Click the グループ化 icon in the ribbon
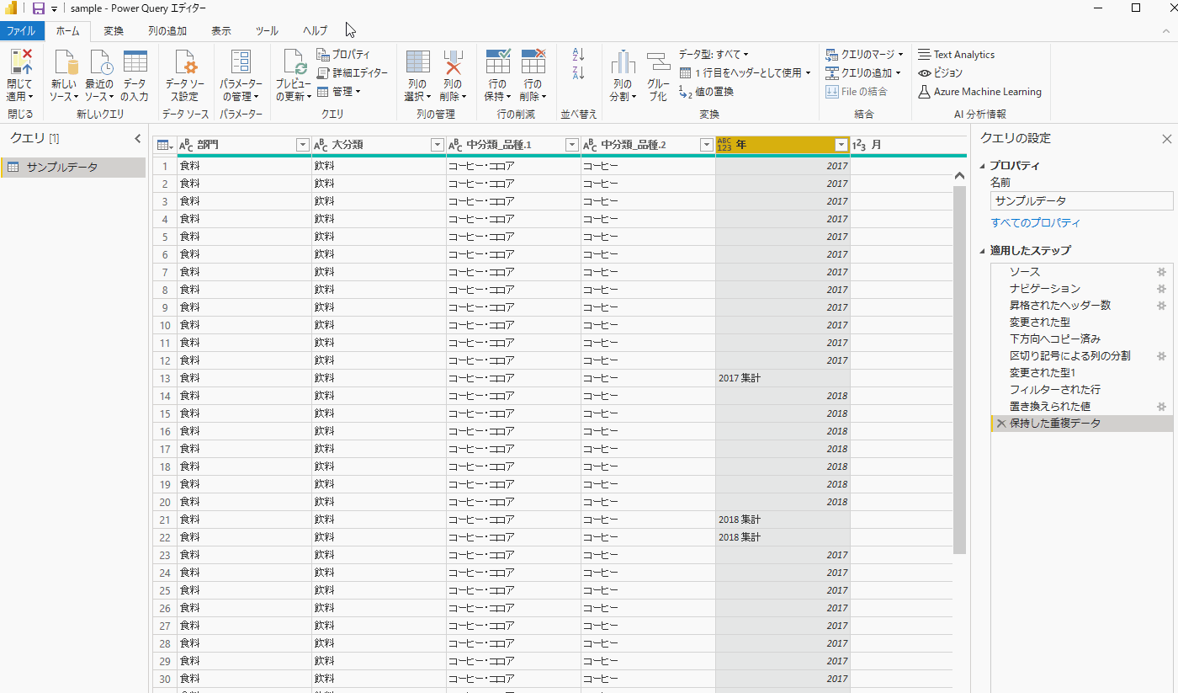Screen dimensions: 1178x693 pos(658,63)
